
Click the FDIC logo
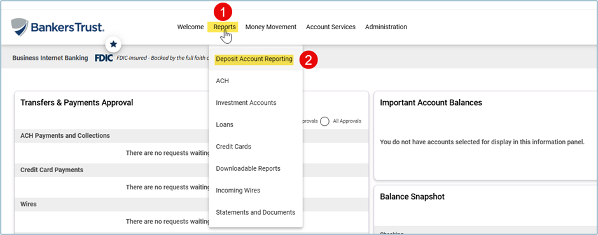click(104, 58)
